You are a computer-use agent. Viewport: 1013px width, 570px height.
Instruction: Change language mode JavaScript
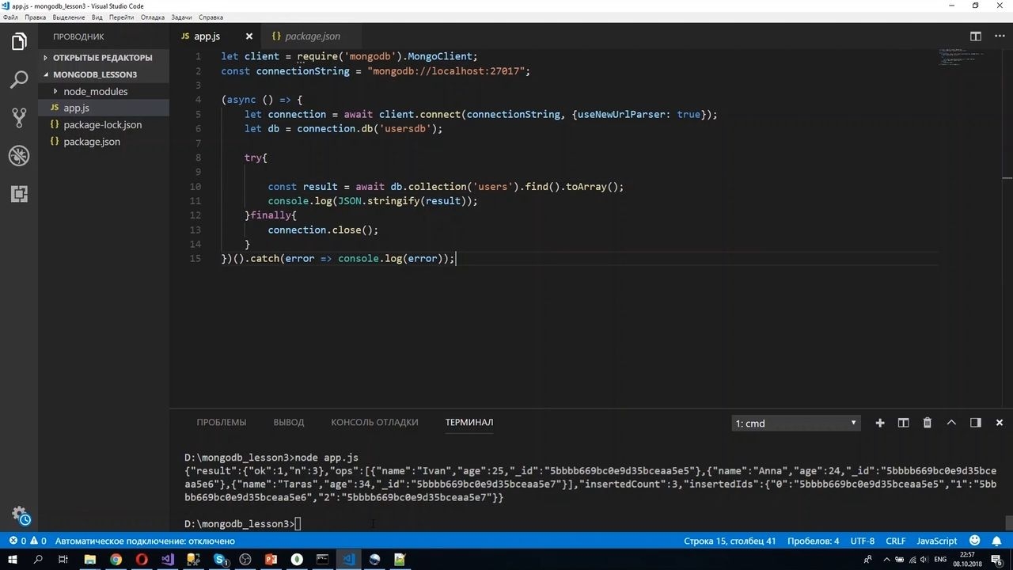point(937,541)
